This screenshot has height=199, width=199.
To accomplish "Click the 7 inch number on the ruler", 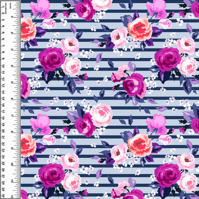I will click(x=12, y=115).
